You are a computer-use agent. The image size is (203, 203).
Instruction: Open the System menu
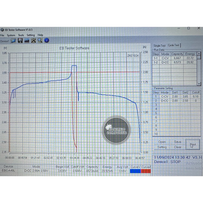(x=11, y=35)
